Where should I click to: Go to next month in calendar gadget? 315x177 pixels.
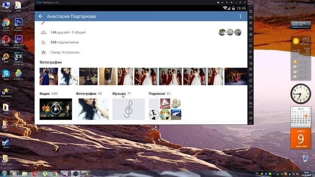point(309,109)
